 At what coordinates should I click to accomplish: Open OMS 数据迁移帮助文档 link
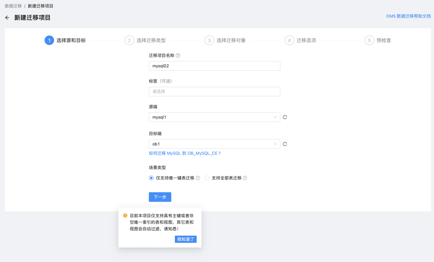(x=408, y=16)
